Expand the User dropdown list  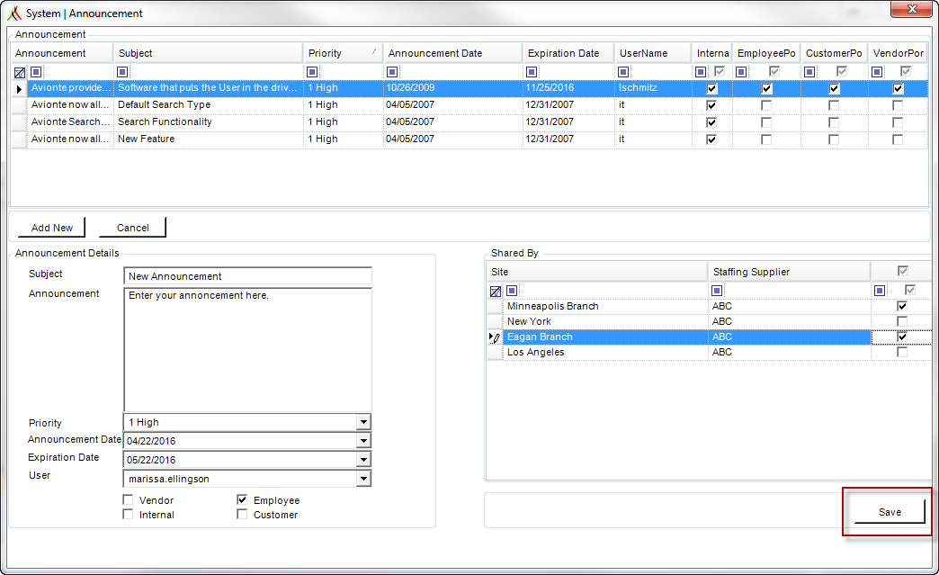click(x=363, y=479)
